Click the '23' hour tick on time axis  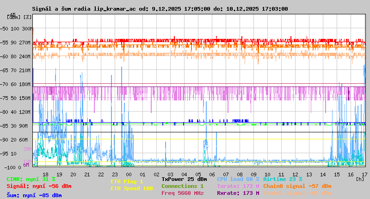[x=115, y=174]
